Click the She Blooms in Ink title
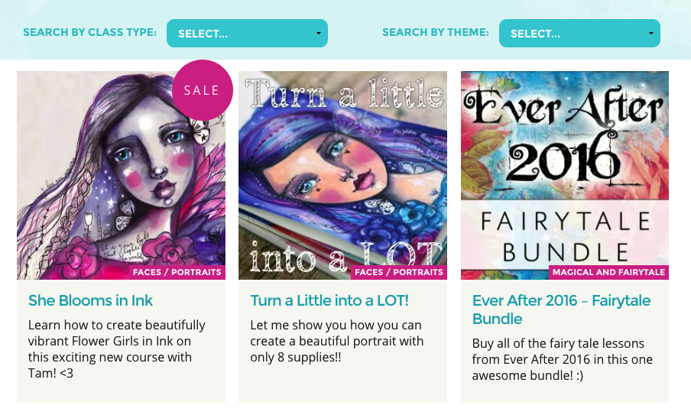 pyautogui.click(x=90, y=300)
